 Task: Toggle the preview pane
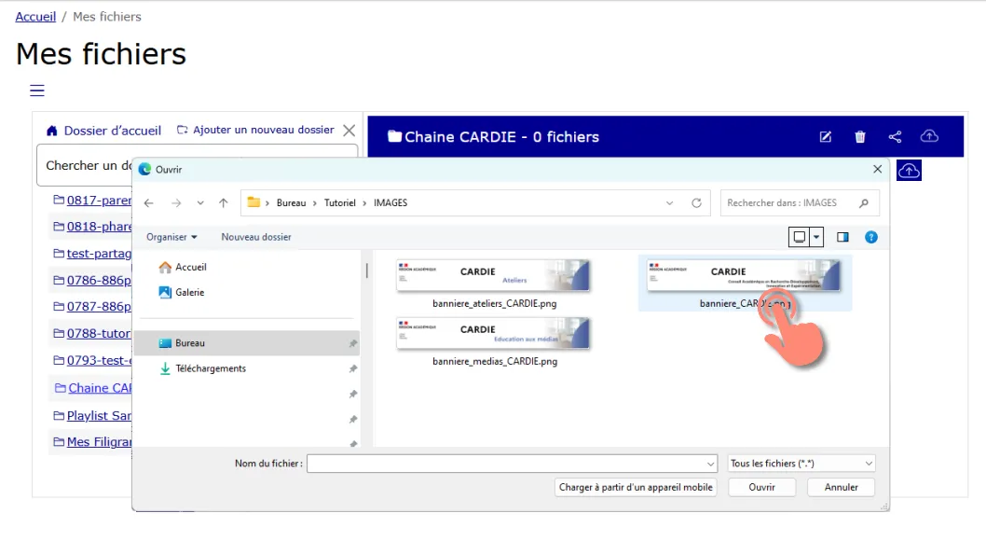click(842, 237)
